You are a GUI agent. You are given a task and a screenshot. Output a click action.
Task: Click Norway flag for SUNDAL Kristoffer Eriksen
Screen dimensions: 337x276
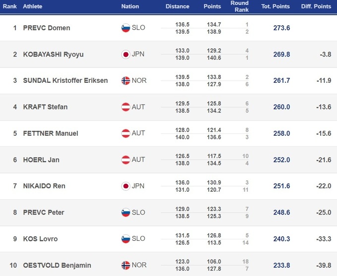tap(126, 80)
